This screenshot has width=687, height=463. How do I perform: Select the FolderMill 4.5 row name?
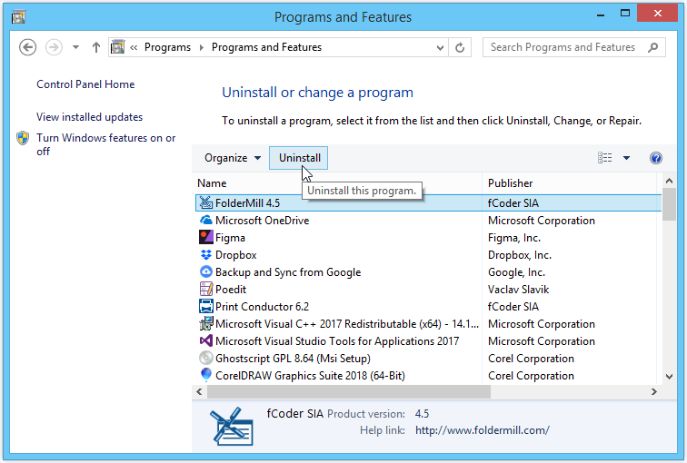pyautogui.click(x=247, y=203)
